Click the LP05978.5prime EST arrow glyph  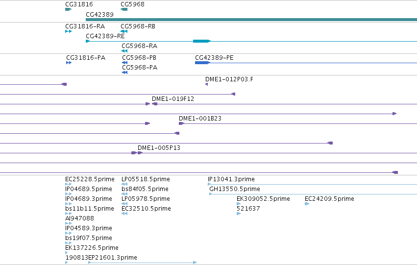[124, 204]
